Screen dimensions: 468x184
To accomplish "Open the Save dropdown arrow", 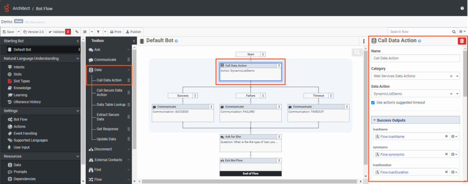I will pyautogui.click(x=18, y=32).
